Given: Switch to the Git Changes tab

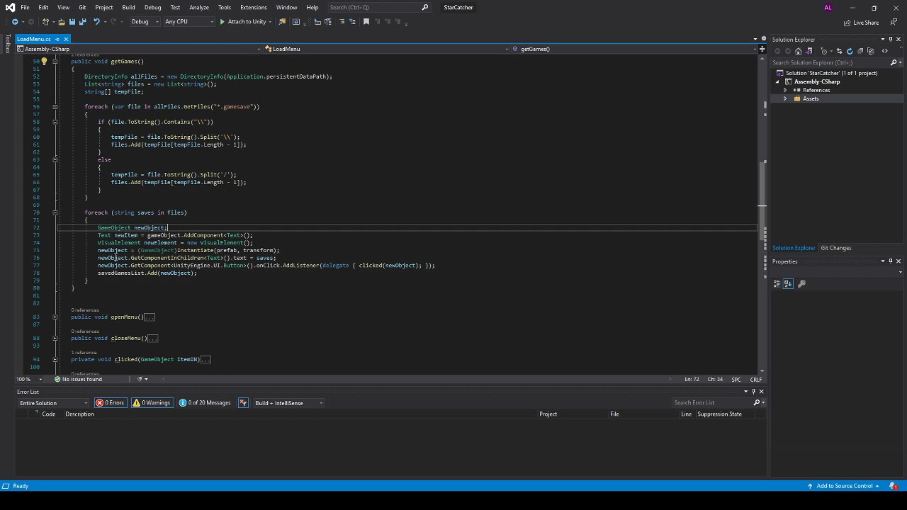Looking at the screenshot, I should [x=835, y=249].
